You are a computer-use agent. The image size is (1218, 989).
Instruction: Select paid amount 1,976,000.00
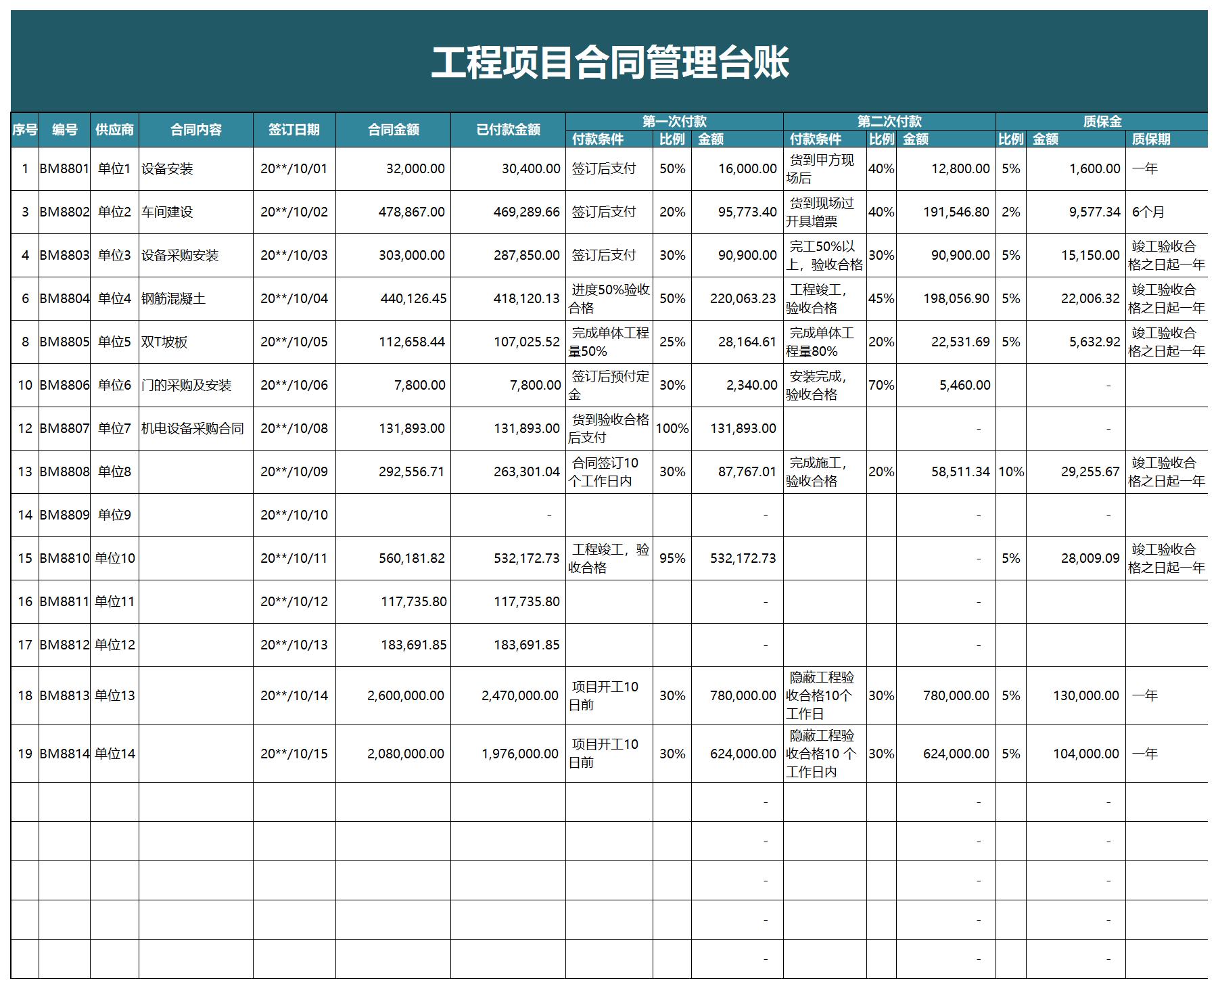pos(509,754)
